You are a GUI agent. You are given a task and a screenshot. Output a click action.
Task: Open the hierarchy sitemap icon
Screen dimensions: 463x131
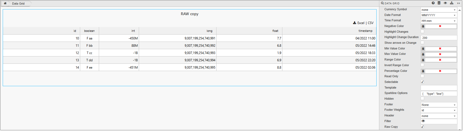tap(452, 3)
